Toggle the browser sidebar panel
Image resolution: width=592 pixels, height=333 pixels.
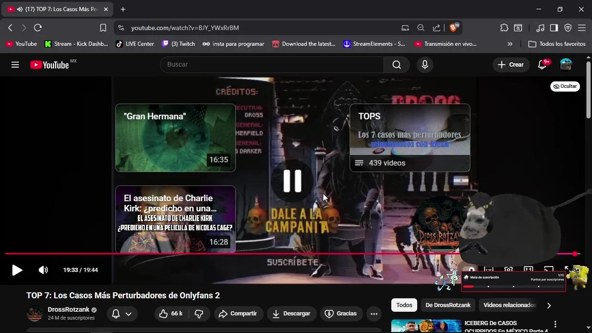(x=554, y=28)
